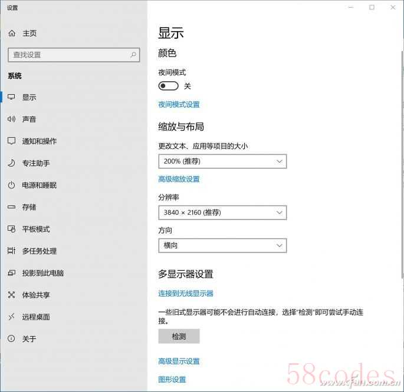
Task: Click the search magnifier icon in the settings search box
Action: 133,55
